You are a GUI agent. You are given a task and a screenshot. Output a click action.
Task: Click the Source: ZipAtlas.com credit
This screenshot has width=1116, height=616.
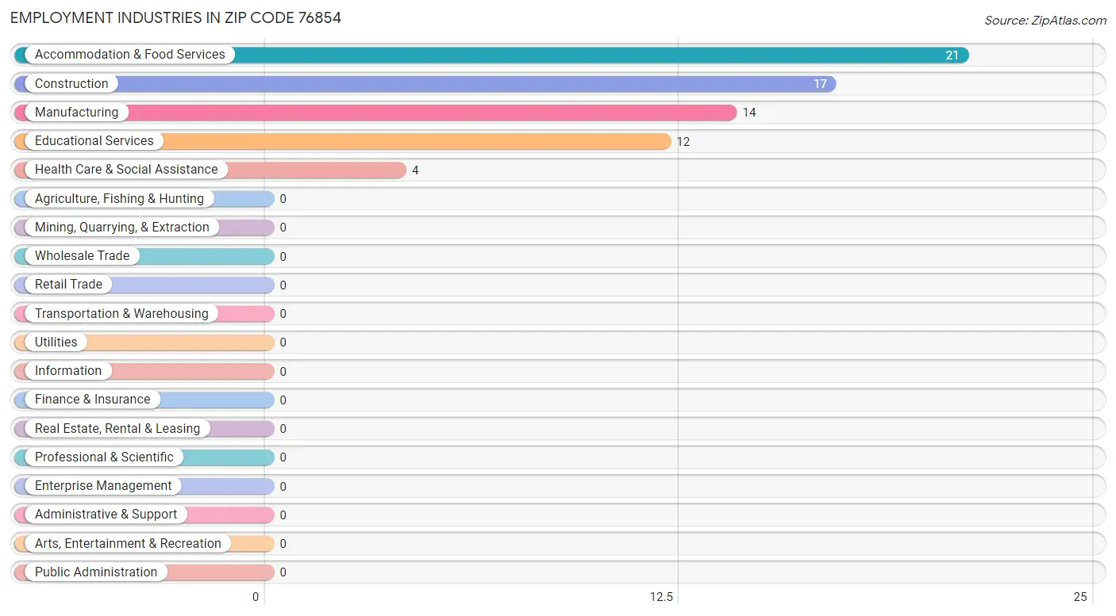pos(1045,21)
